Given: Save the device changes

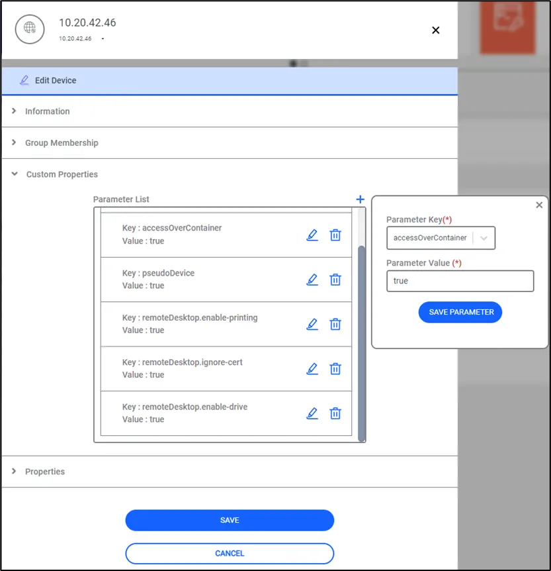Looking at the screenshot, I should click(230, 520).
